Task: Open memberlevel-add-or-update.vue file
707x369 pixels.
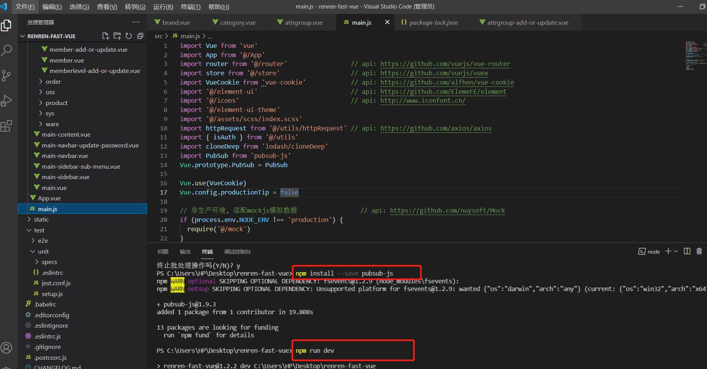Action: click(x=82, y=71)
